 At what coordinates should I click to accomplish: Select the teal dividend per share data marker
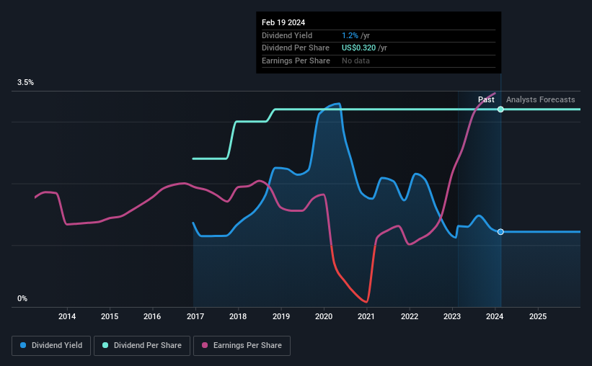click(x=500, y=110)
